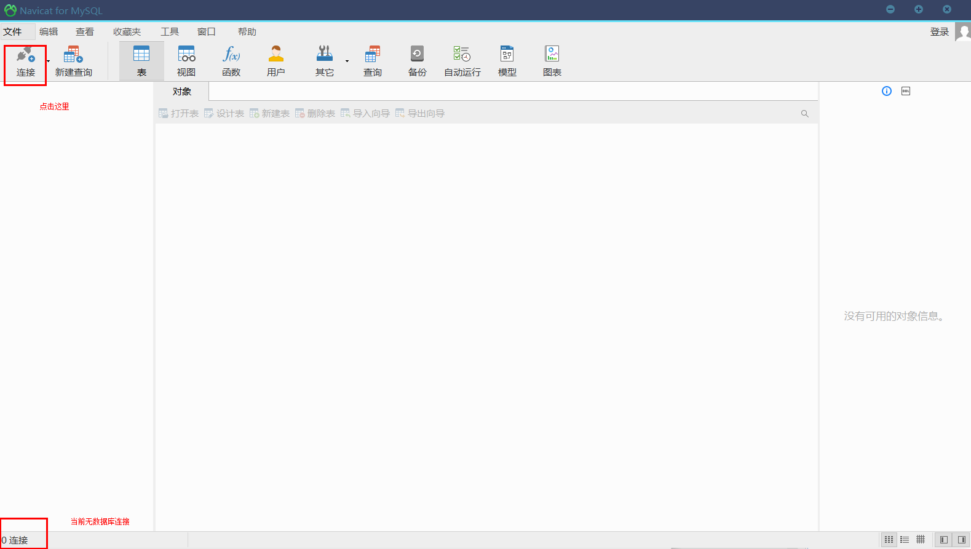Show the DDL panel in info pane

click(x=906, y=91)
